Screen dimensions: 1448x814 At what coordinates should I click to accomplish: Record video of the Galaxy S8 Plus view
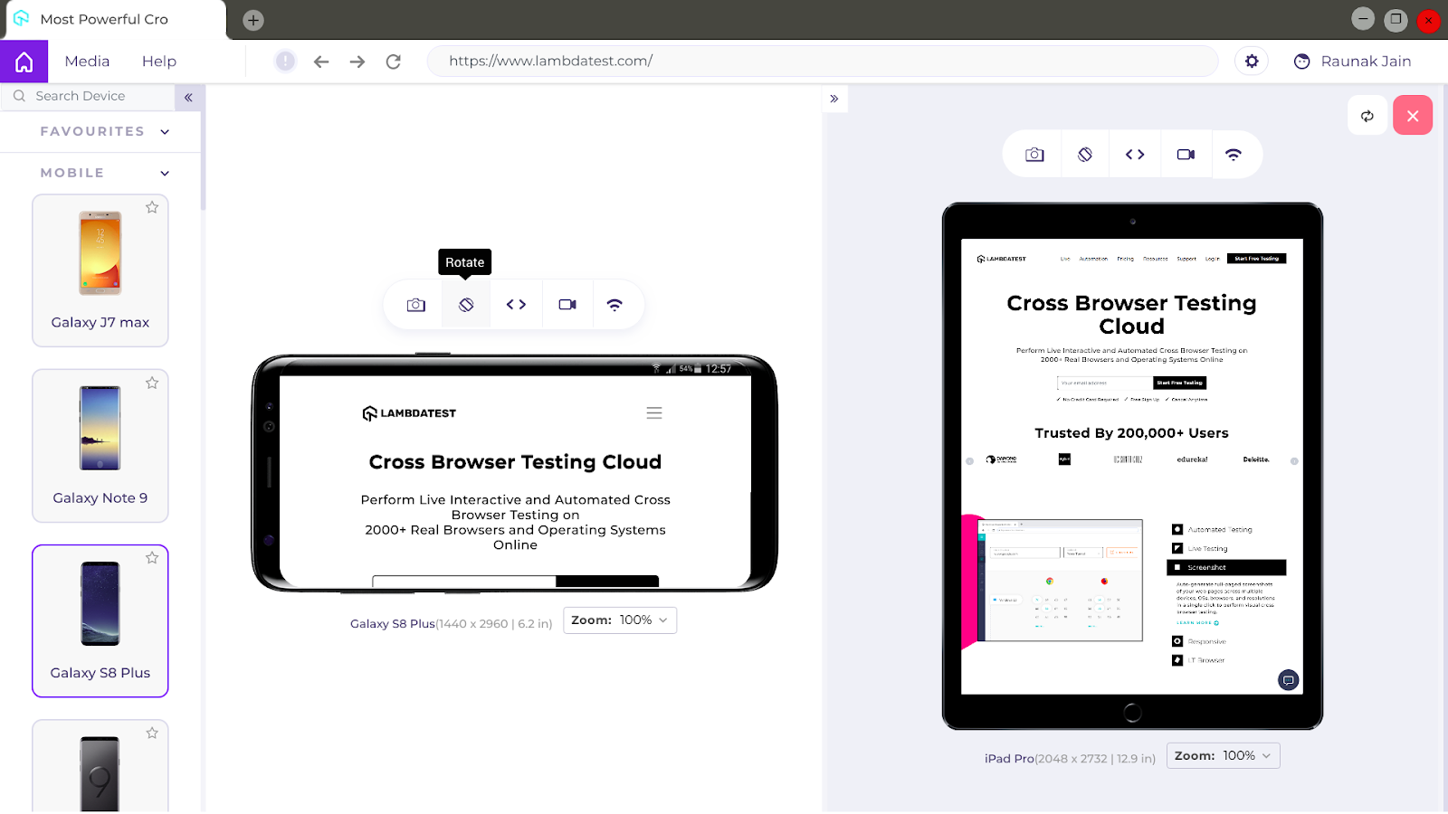(x=567, y=305)
